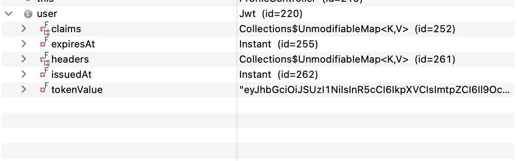This screenshot has width=517, height=161.
Task: Expand the claims field
Action: pyautogui.click(x=24, y=29)
